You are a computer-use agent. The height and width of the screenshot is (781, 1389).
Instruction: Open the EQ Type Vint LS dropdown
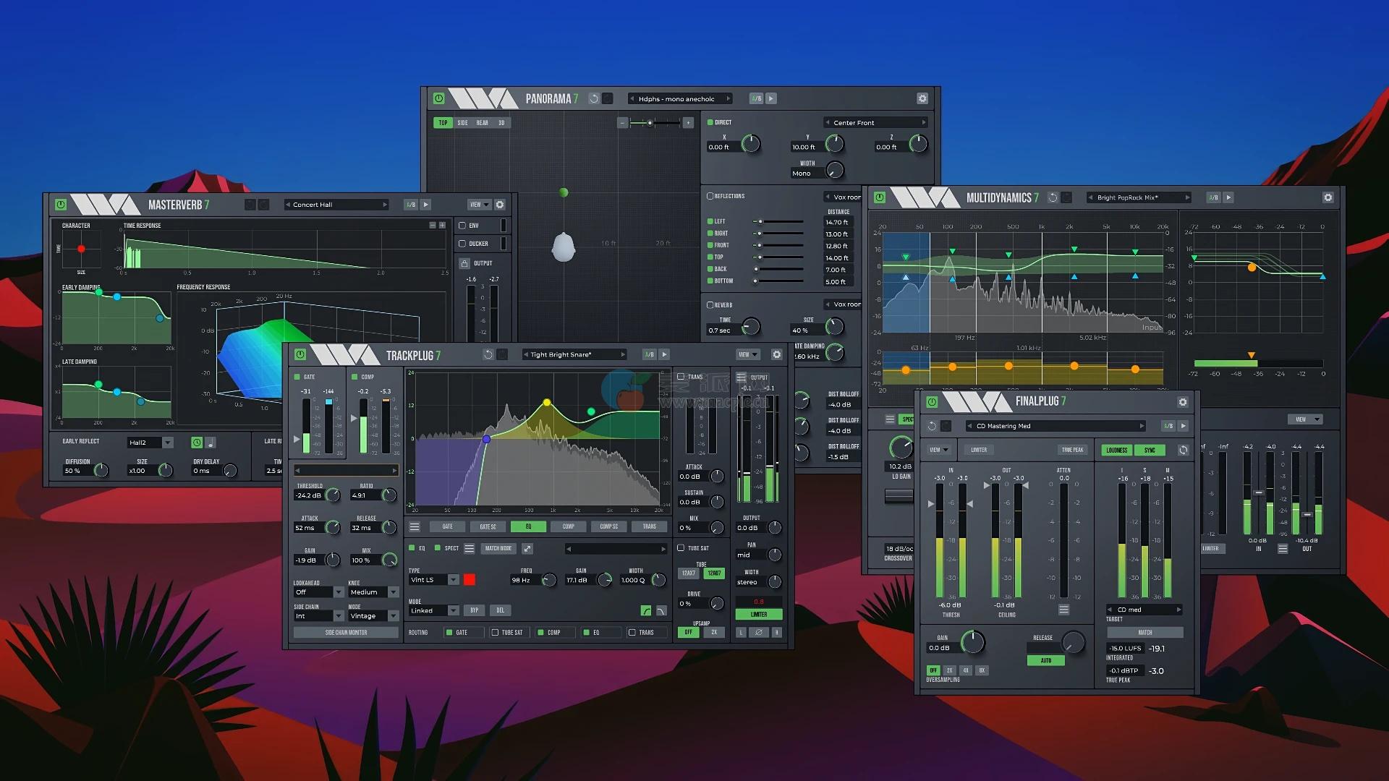(x=453, y=580)
